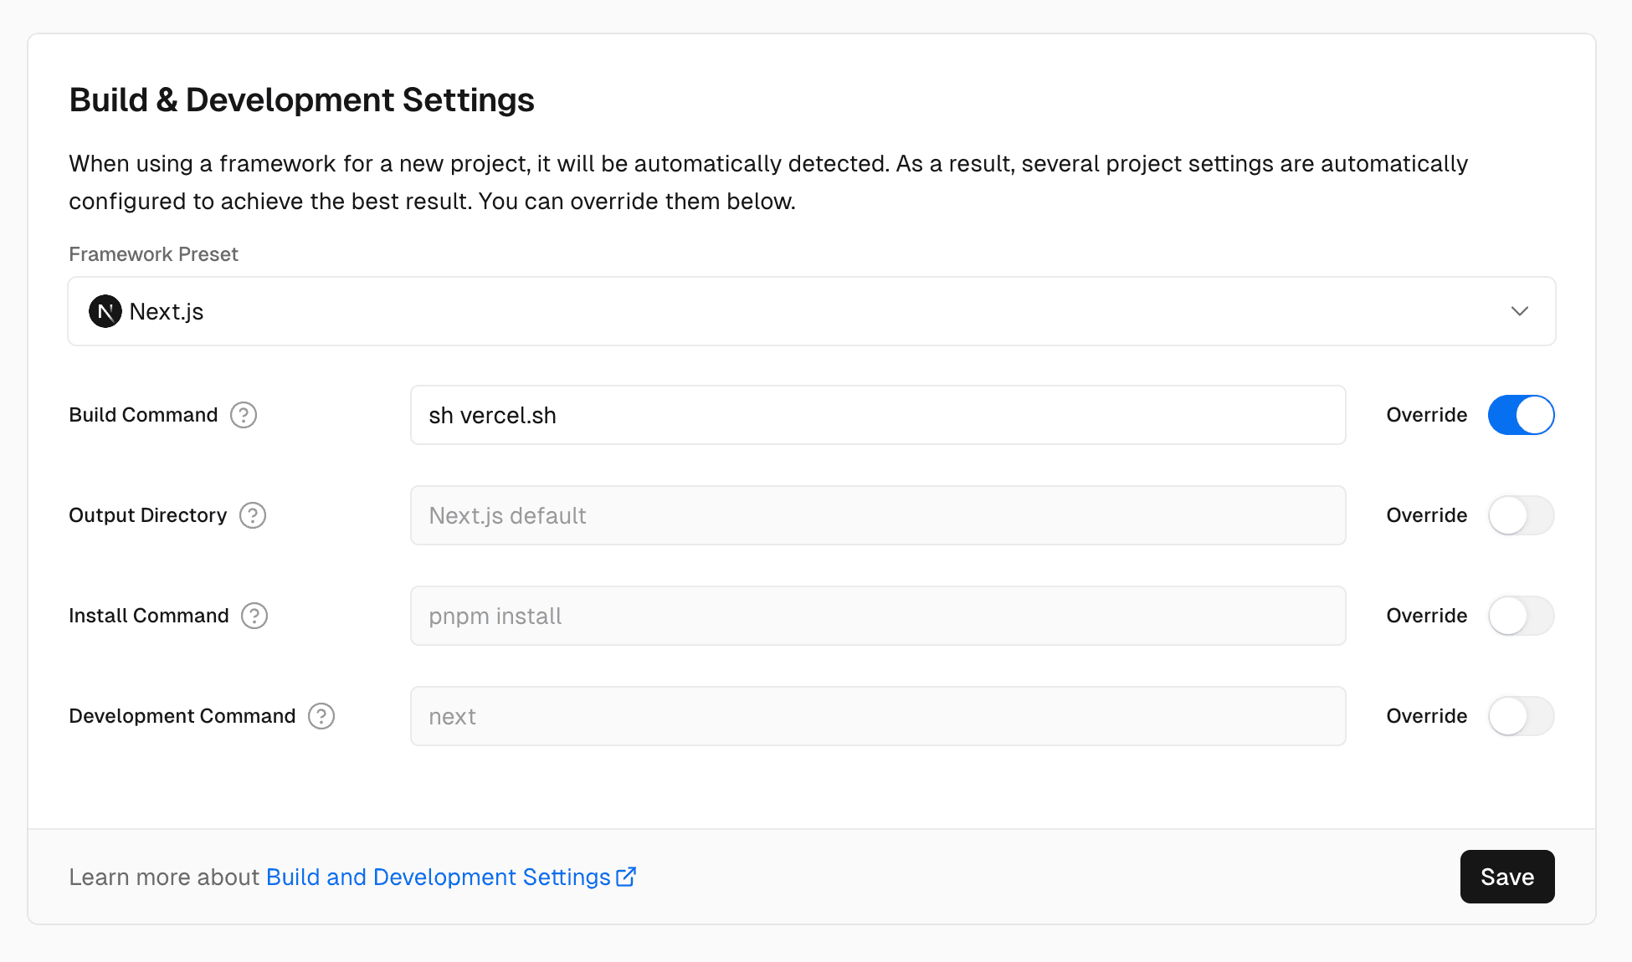Click the Output Directory input showing Next.js default
The image size is (1632, 962).
click(877, 515)
